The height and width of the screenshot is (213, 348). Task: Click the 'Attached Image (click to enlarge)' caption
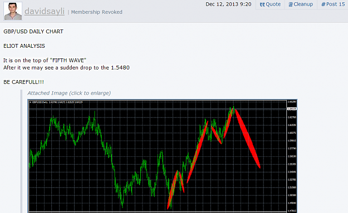coord(69,93)
